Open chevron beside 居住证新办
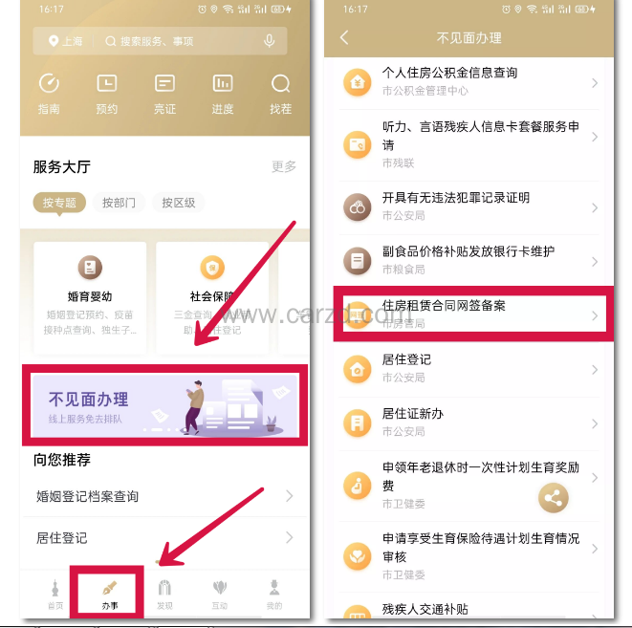Screen dimensions: 632x628 tap(595, 423)
